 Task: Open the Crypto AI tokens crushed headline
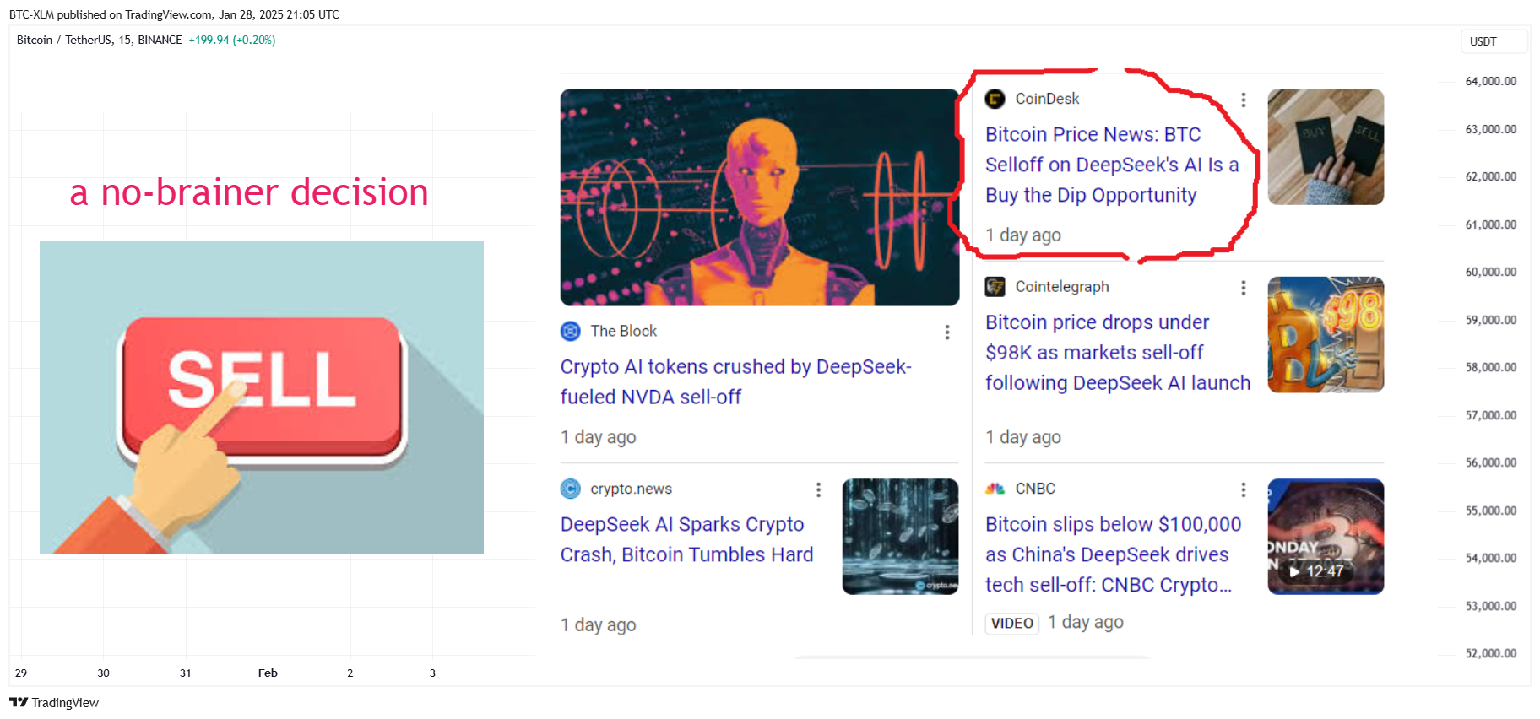735,381
